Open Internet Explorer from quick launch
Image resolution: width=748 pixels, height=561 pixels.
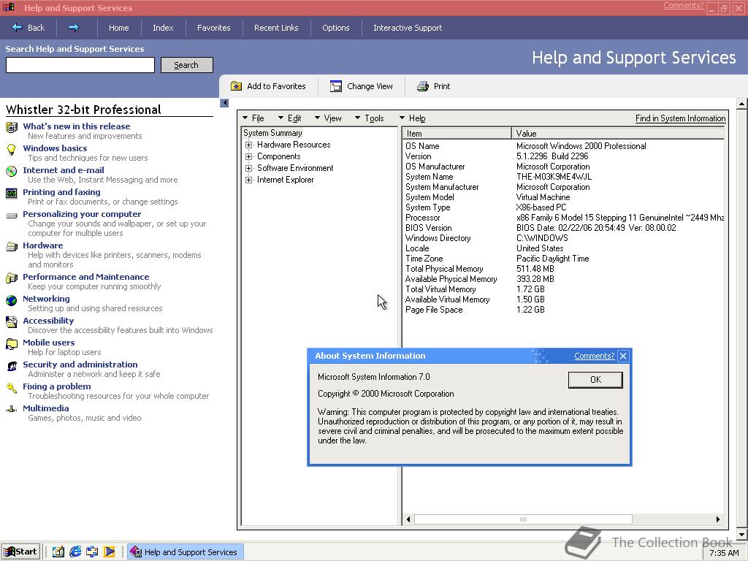click(75, 552)
